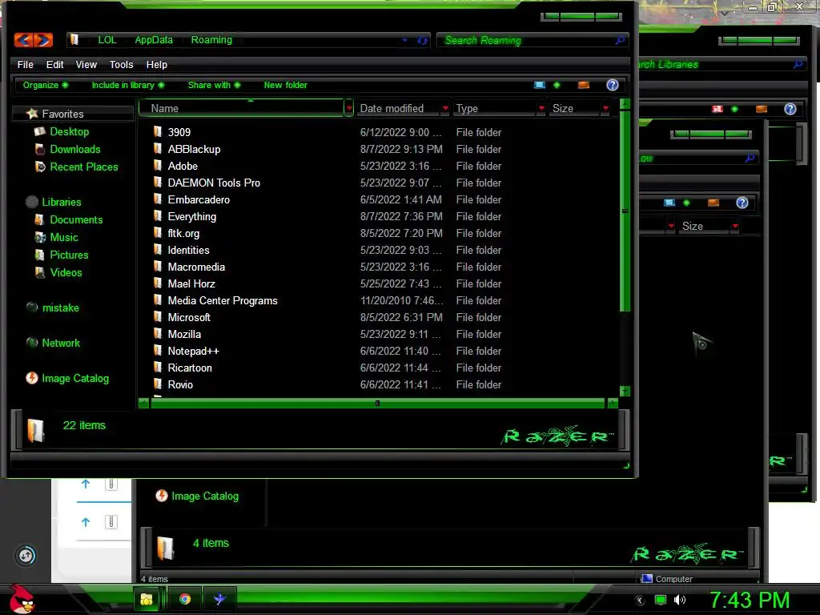Open the Videos library
Screen dimensions: 820x615
pyautogui.click(x=66, y=272)
